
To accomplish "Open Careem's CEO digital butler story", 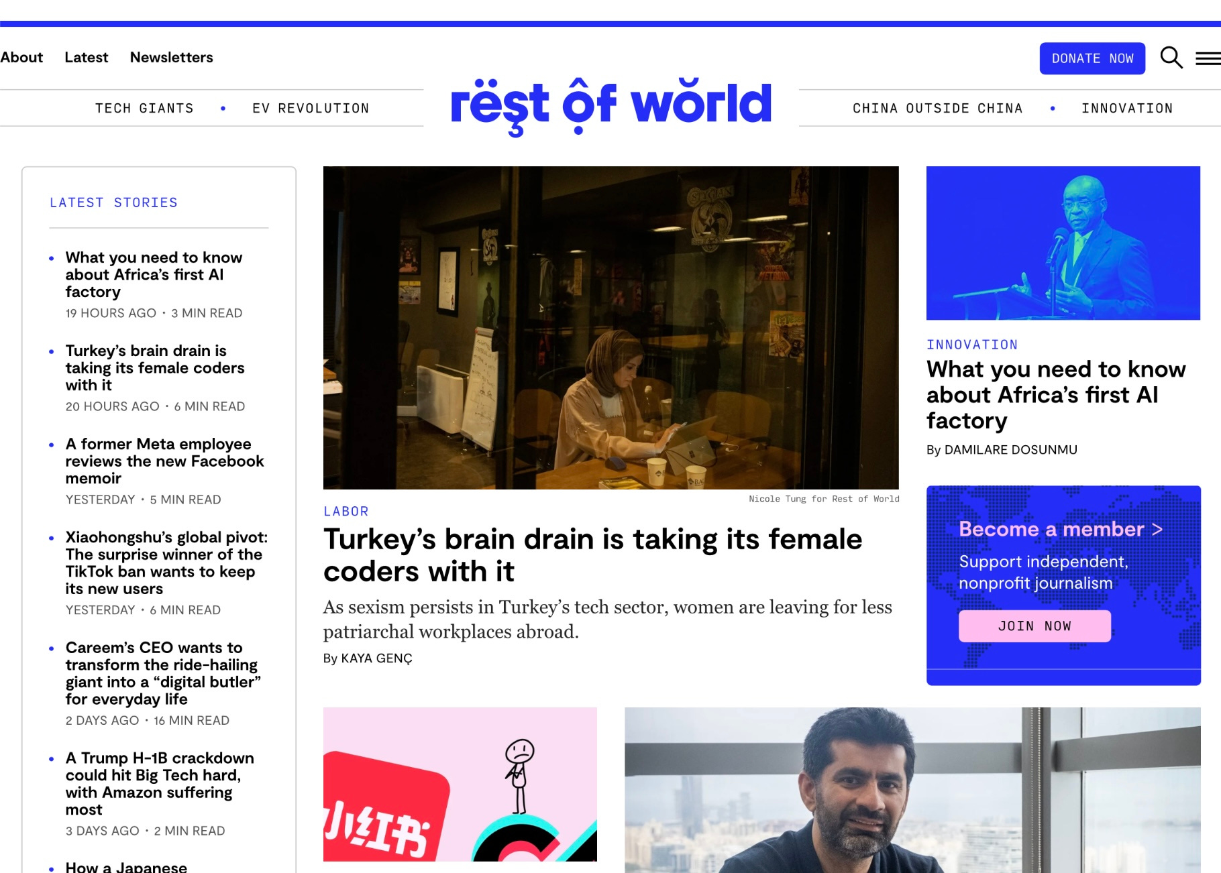I will click(x=163, y=673).
